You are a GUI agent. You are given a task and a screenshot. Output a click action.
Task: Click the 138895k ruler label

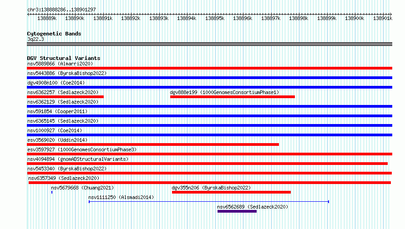coord(215,18)
